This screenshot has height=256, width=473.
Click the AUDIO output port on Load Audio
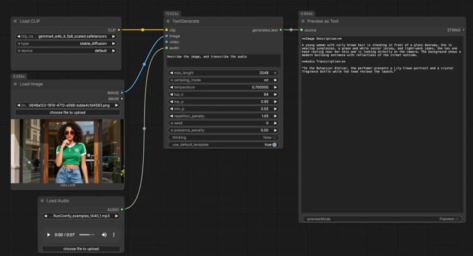pos(122,209)
